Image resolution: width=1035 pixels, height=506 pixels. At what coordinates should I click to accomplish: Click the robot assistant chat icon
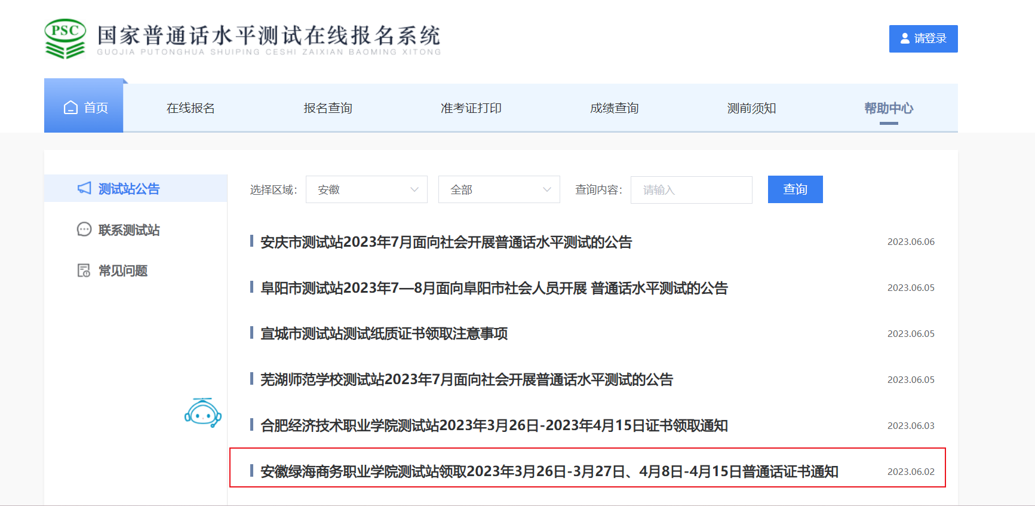pyautogui.click(x=203, y=412)
